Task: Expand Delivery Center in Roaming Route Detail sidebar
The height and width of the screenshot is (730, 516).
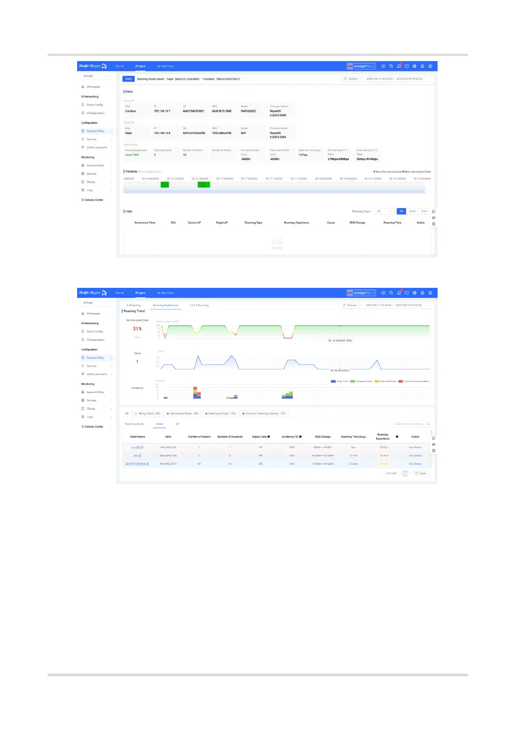Action: point(97,200)
